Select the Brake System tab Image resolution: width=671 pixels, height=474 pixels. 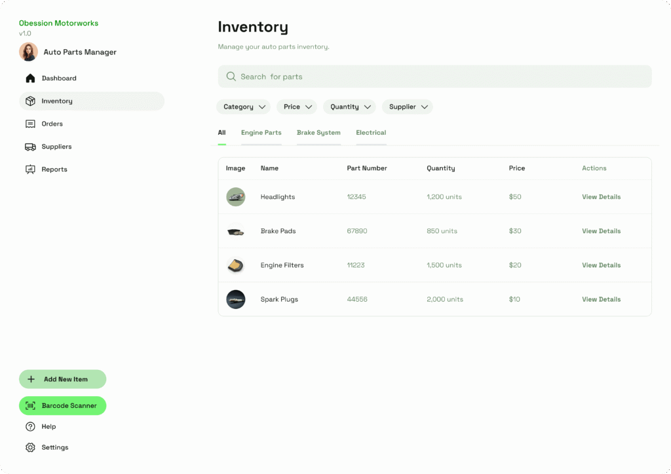[x=318, y=133]
